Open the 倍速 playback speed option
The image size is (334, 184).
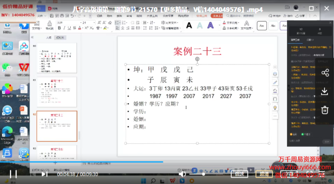point(239,174)
